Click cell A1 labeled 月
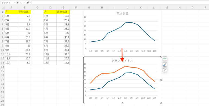The image size is (209, 106). pos(11,12)
